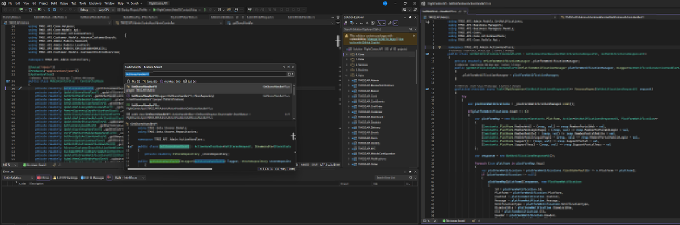The image size is (680, 225).
Task: Open the File menu
Action: coord(10,3)
